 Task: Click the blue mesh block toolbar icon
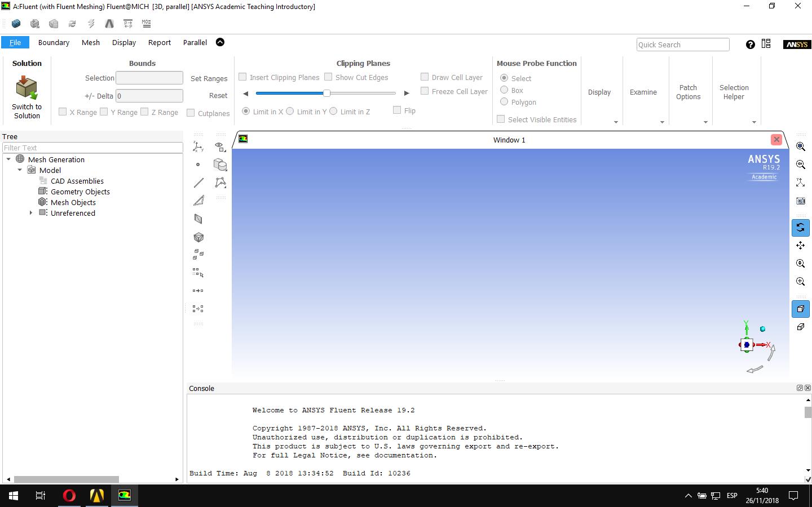(16, 24)
